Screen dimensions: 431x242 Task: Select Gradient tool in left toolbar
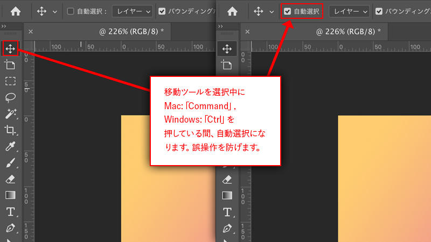click(10, 195)
